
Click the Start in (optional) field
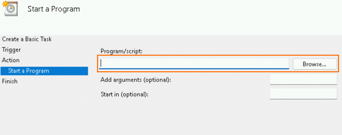click(x=303, y=94)
